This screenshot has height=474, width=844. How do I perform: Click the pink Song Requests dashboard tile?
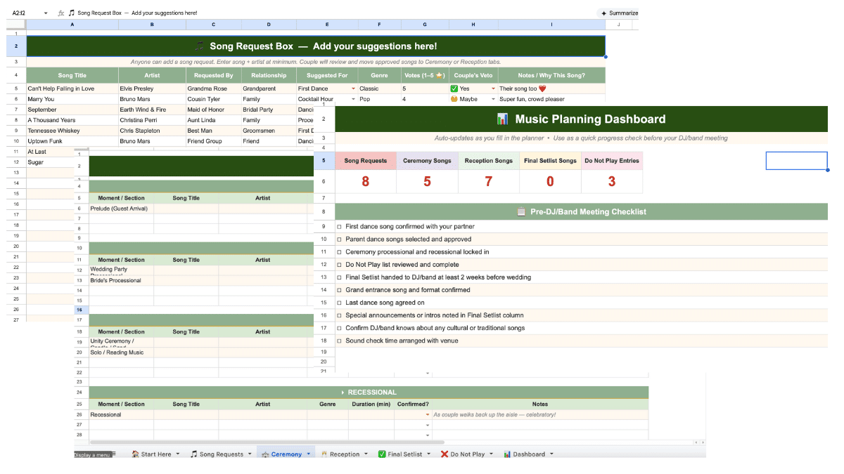point(365,161)
